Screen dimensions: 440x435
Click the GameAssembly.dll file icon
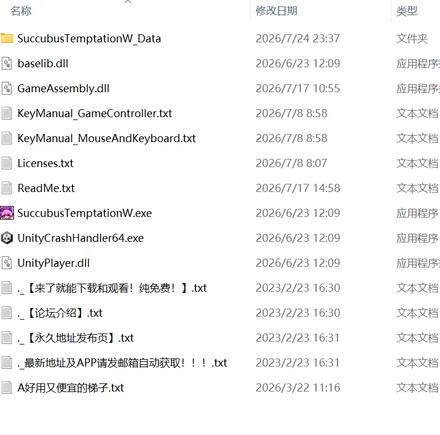(x=7, y=89)
